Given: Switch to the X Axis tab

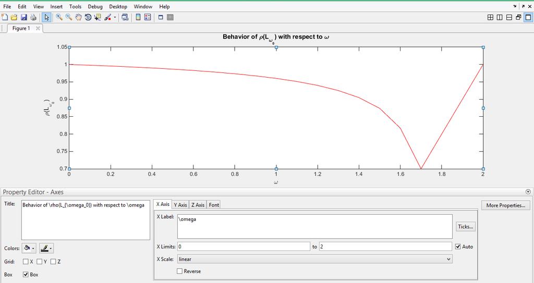Looking at the screenshot, I should [x=163, y=204].
